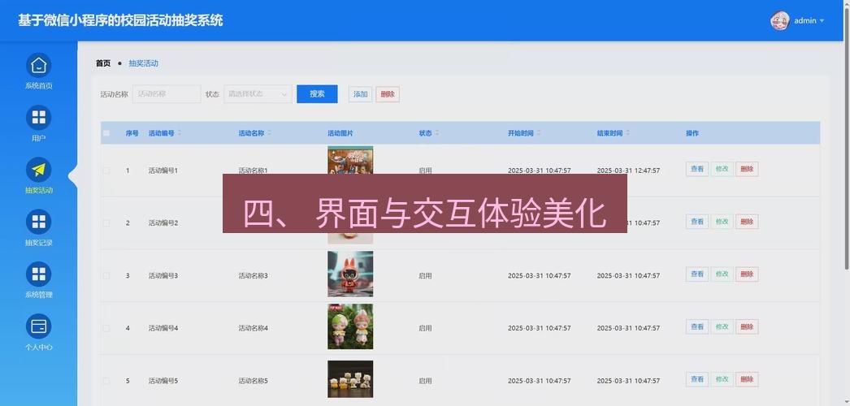This screenshot has width=850, height=406.
Task: Open the 个人中心 card icon
Action: 38,326
